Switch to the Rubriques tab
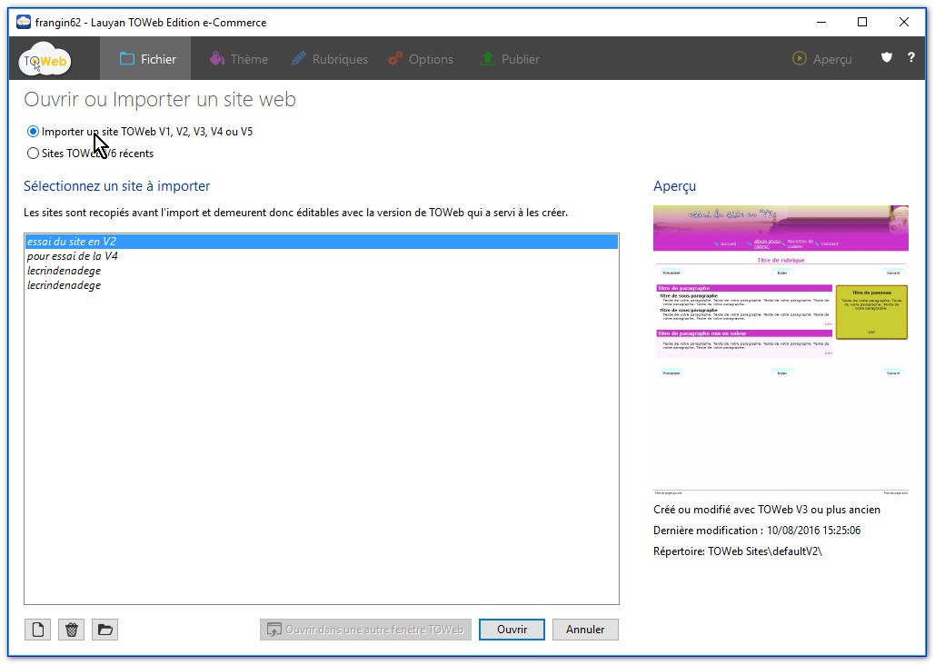The height and width of the screenshot is (665, 935). 329,59
